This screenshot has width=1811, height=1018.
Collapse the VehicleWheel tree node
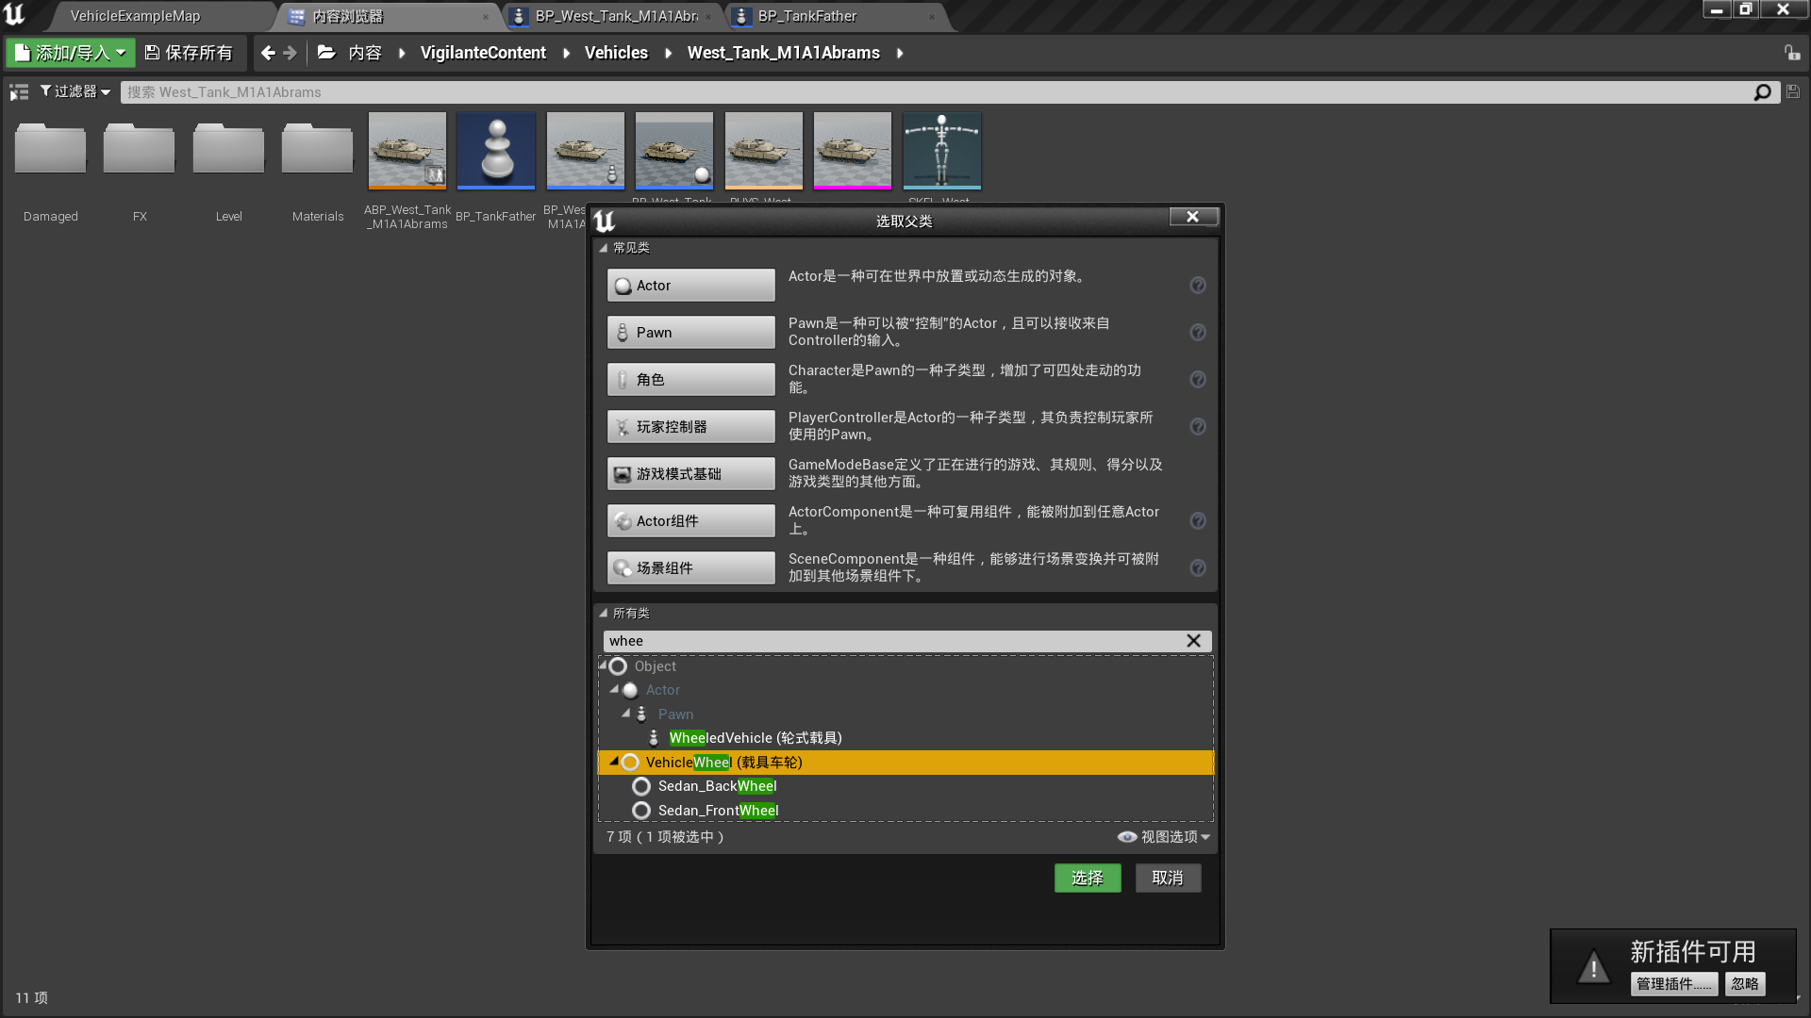click(614, 761)
